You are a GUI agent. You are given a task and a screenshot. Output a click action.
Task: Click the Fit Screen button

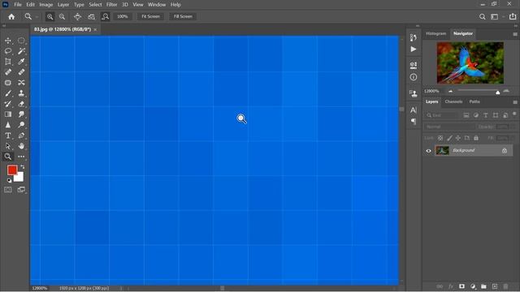[151, 16]
